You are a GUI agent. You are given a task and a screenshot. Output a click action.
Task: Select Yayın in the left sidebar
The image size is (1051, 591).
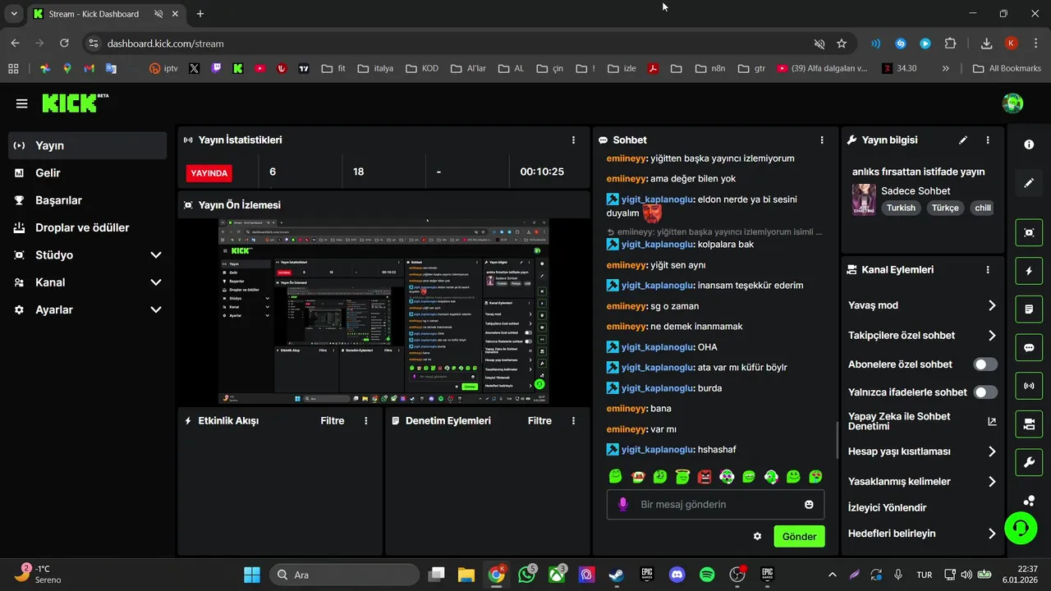(x=88, y=145)
